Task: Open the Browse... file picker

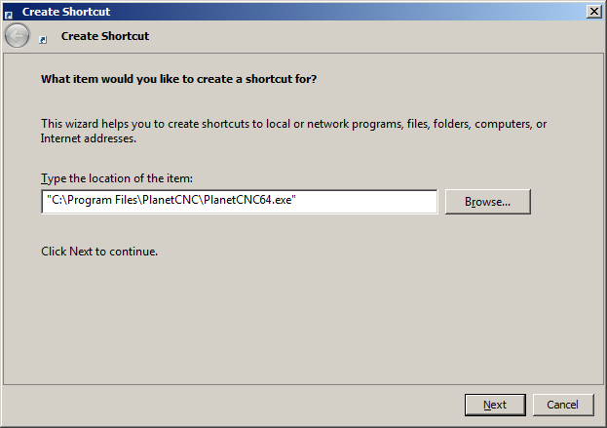Action: (487, 202)
